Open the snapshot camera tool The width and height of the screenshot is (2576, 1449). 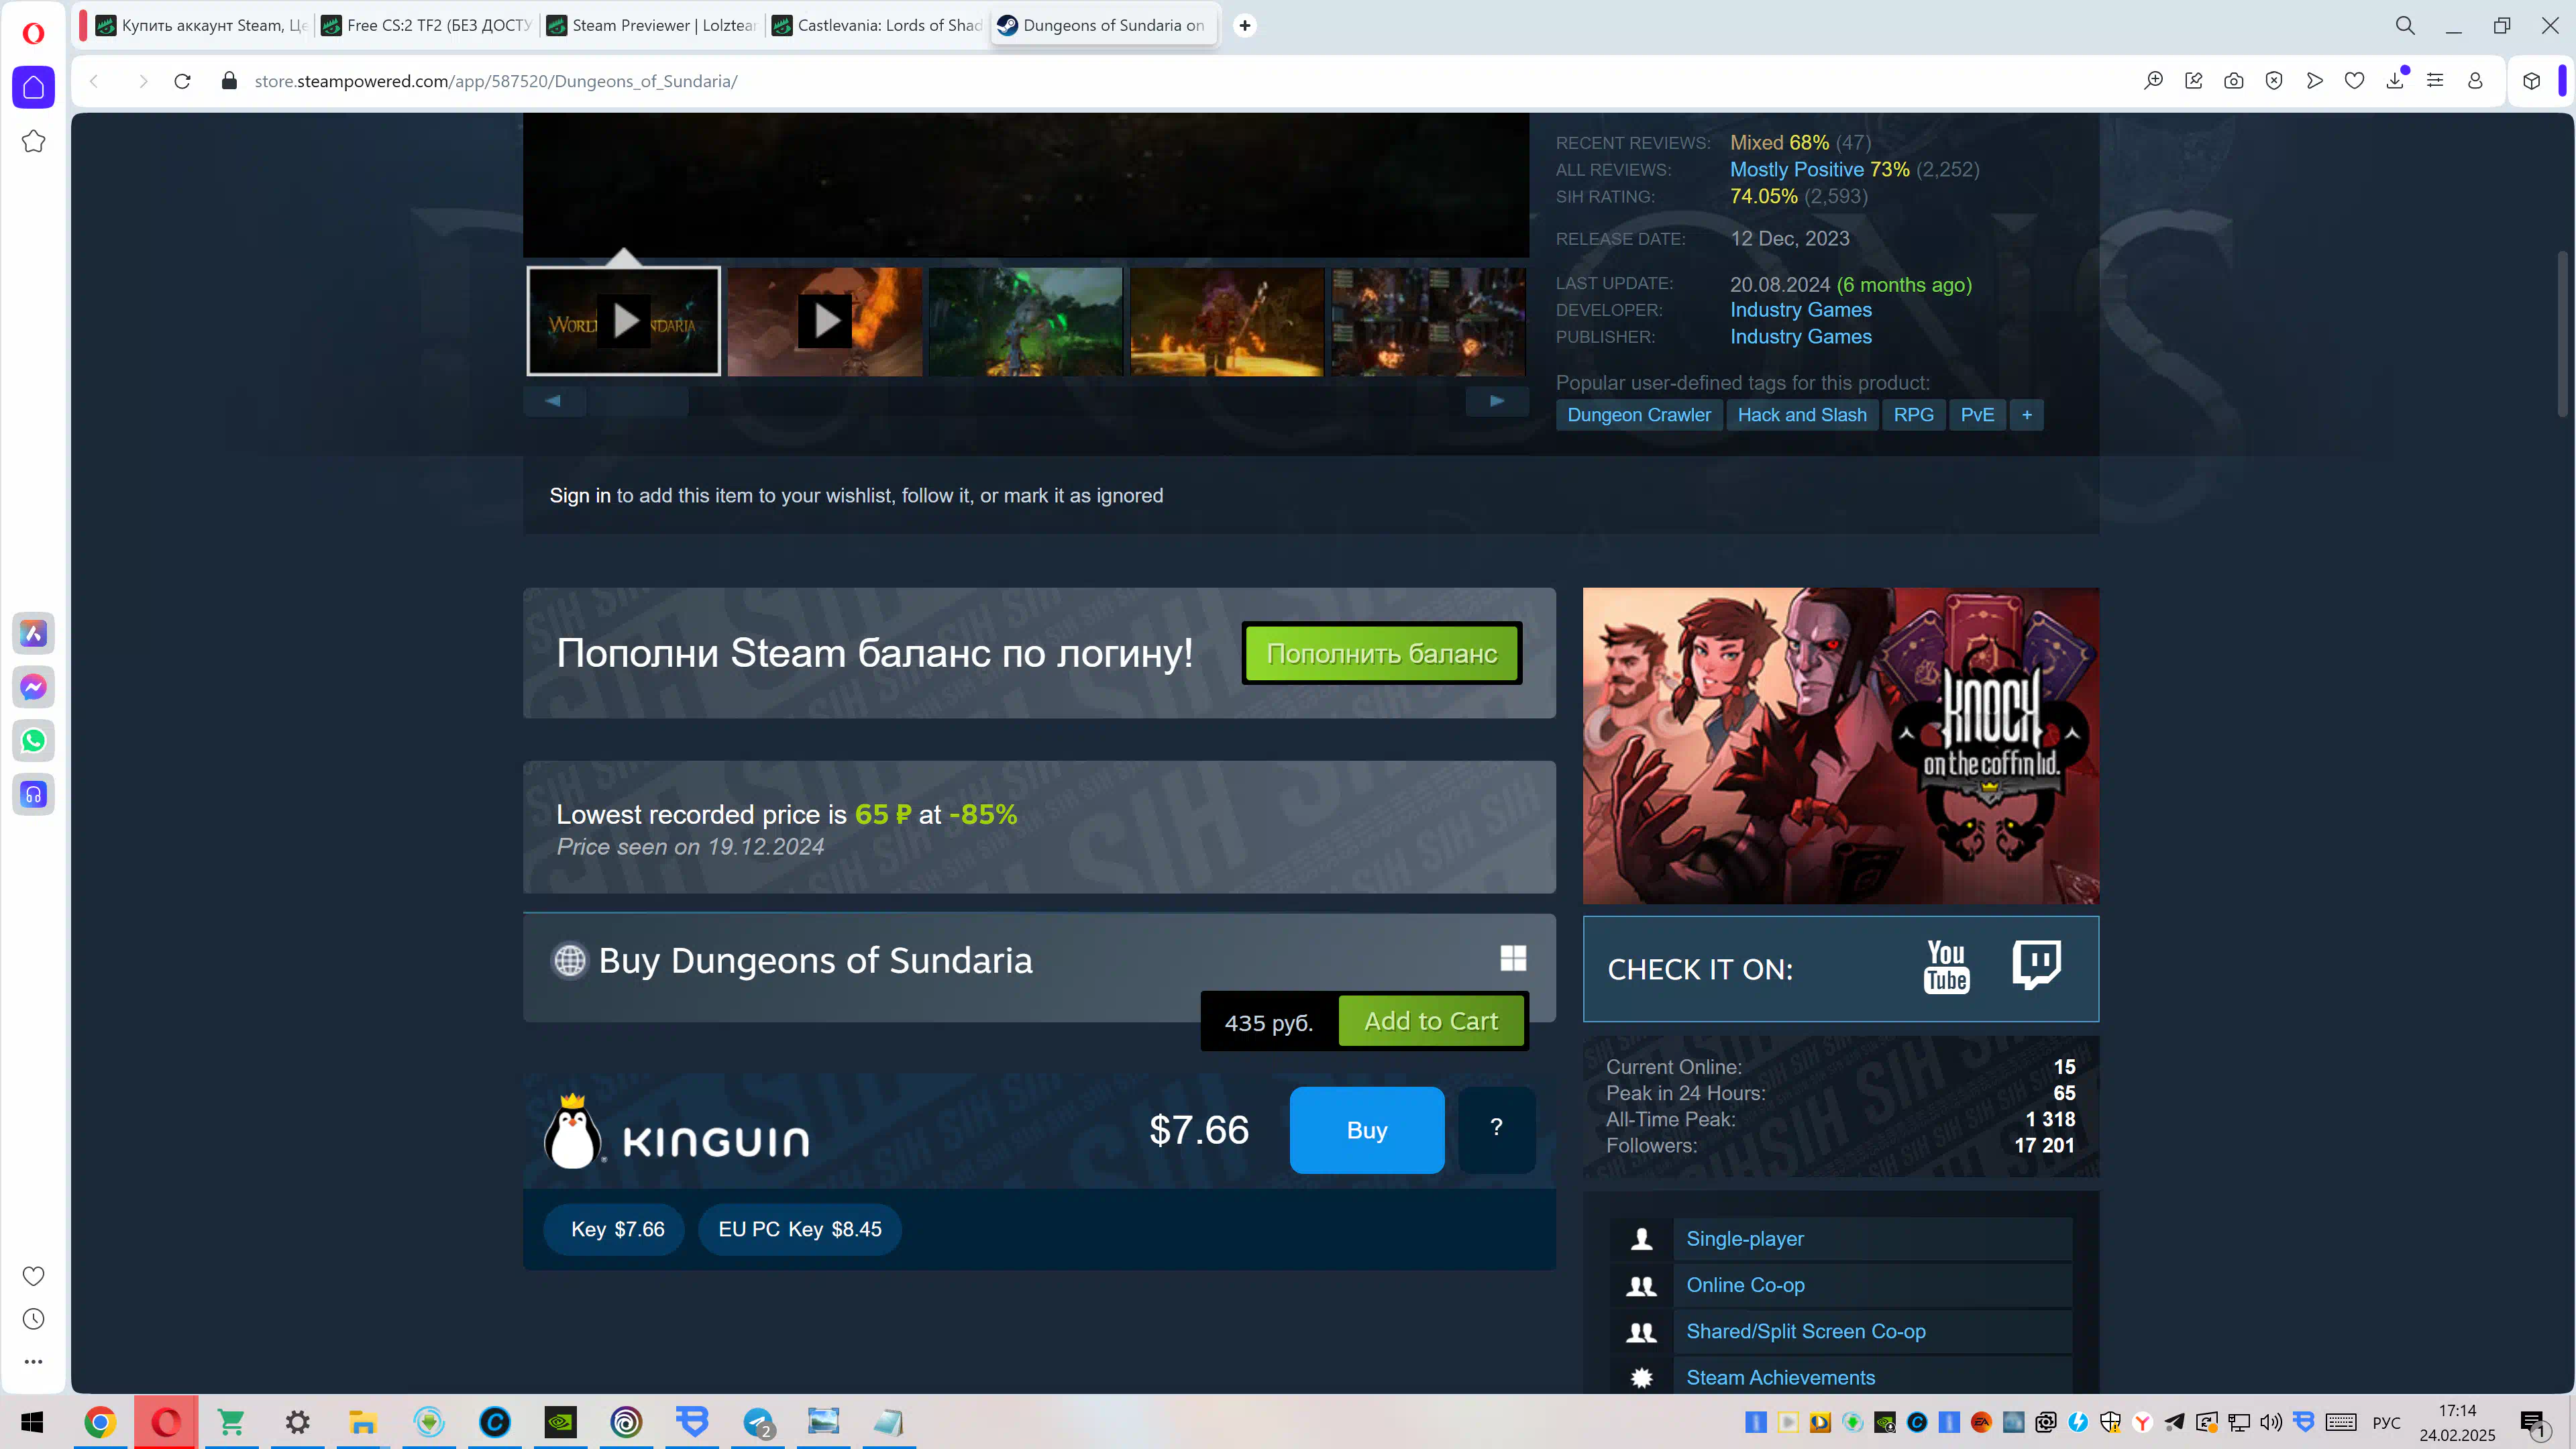coord(2233,81)
